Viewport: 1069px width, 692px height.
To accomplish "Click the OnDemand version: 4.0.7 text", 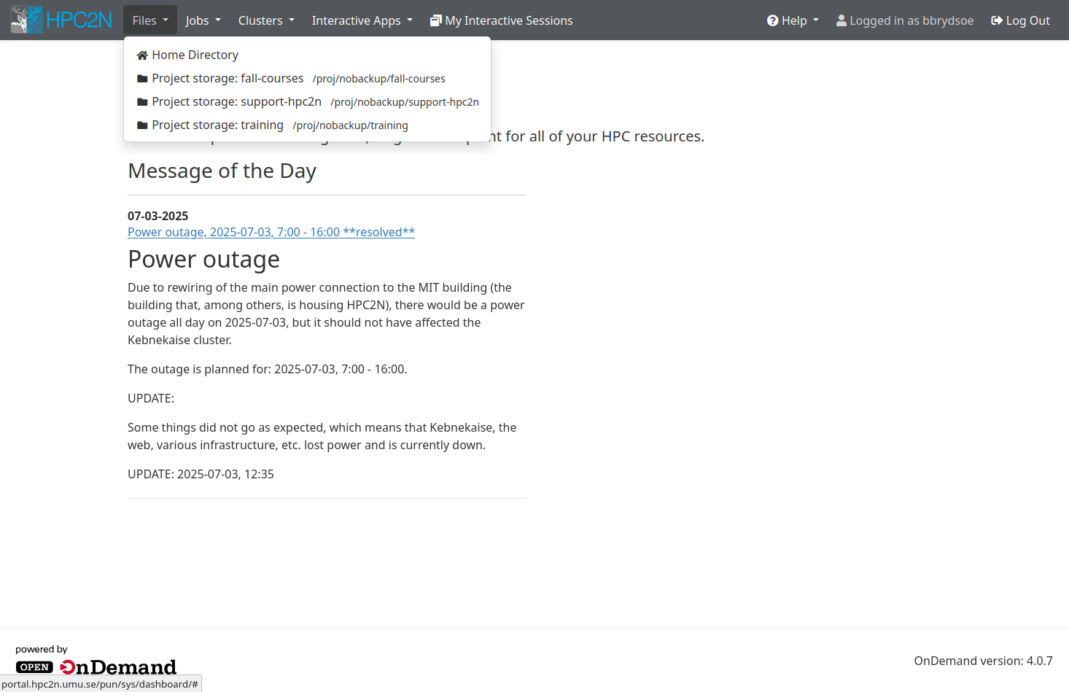I will tap(983, 661).
